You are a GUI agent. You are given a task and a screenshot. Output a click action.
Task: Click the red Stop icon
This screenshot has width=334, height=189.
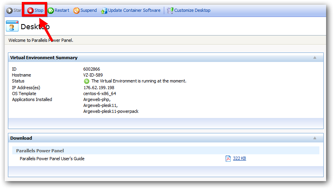point(30,10)
